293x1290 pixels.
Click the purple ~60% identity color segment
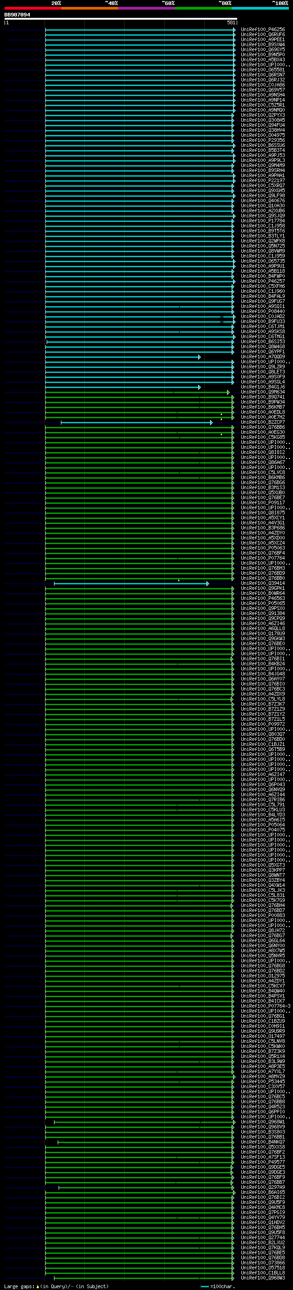tap(147, 8)
